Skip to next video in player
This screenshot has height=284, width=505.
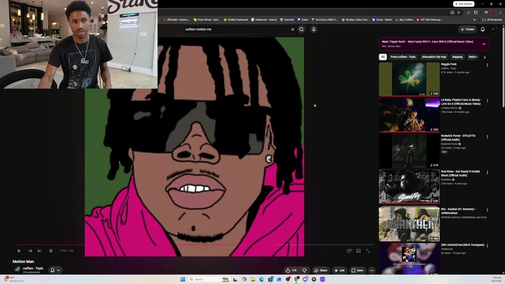pos(39,250)
